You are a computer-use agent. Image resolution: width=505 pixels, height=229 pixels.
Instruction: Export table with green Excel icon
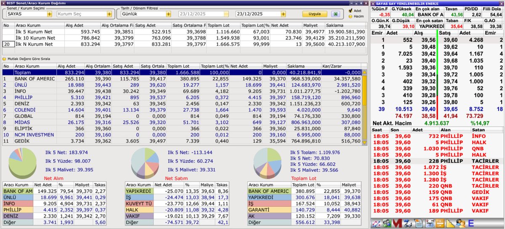(x=335, y=14)
